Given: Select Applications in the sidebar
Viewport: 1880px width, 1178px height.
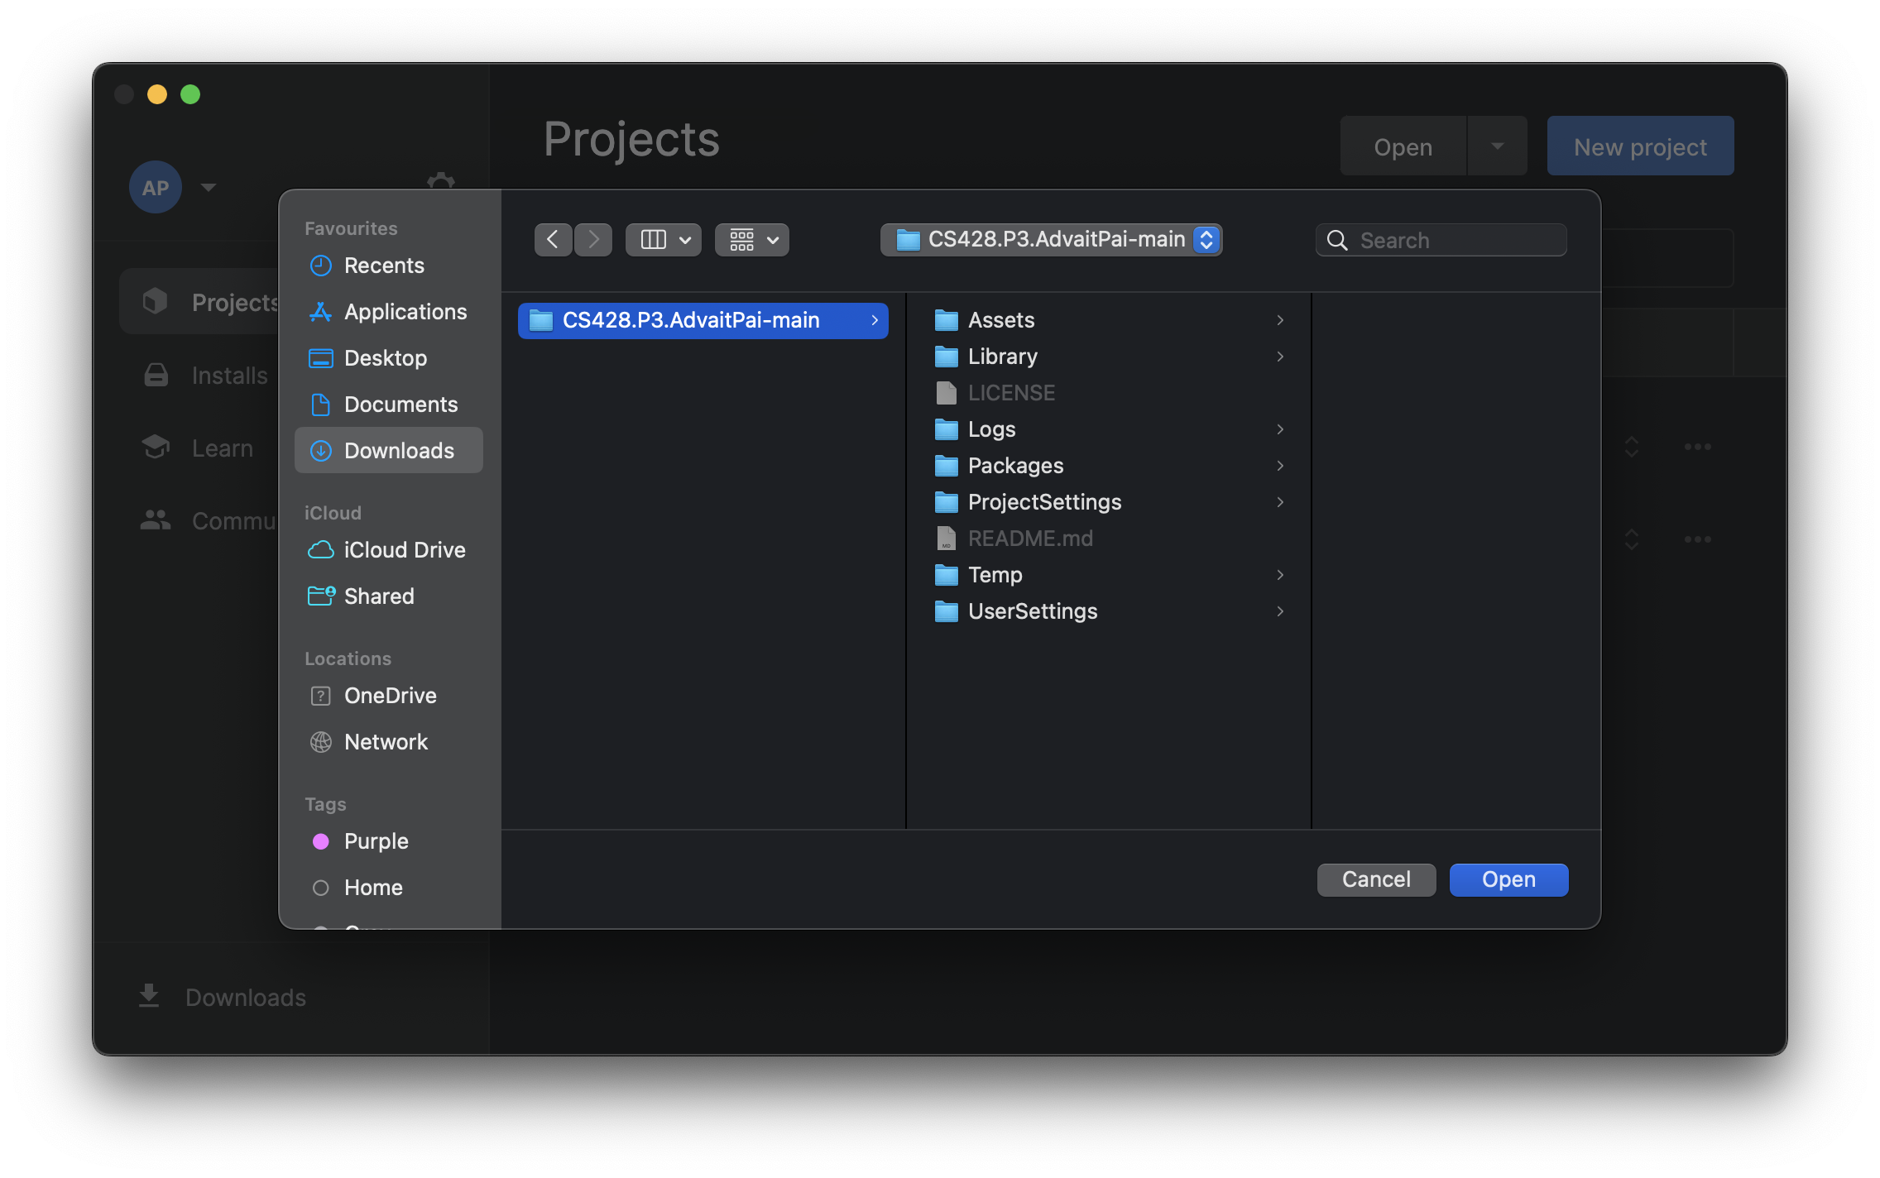Looking at the screenshot, I should 405,312.
